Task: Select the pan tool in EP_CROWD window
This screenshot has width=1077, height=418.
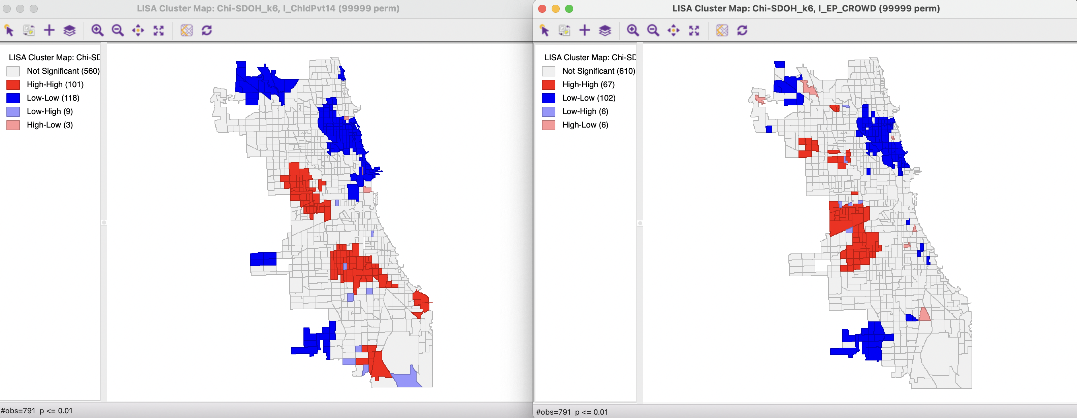Action: coord(674,31)
